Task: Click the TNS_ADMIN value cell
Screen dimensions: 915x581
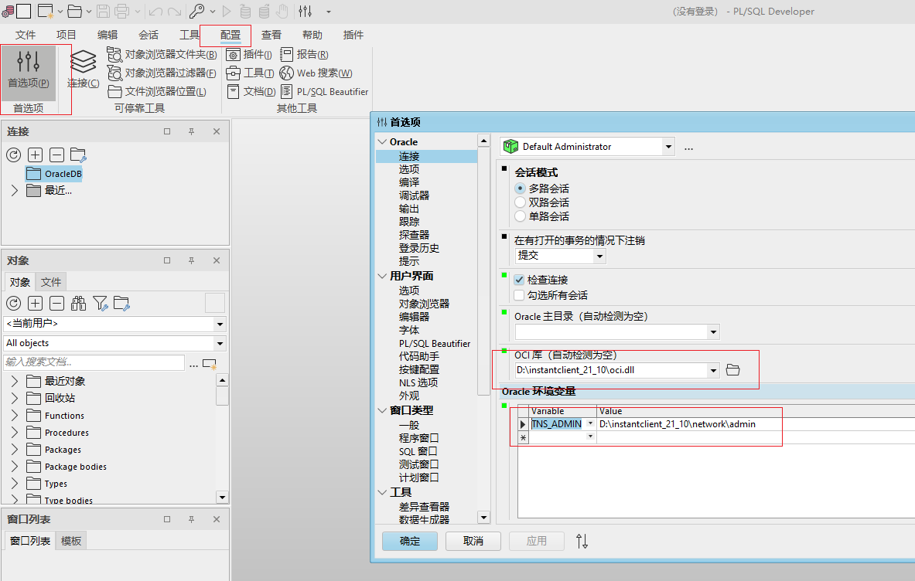Action: [756, 423]
